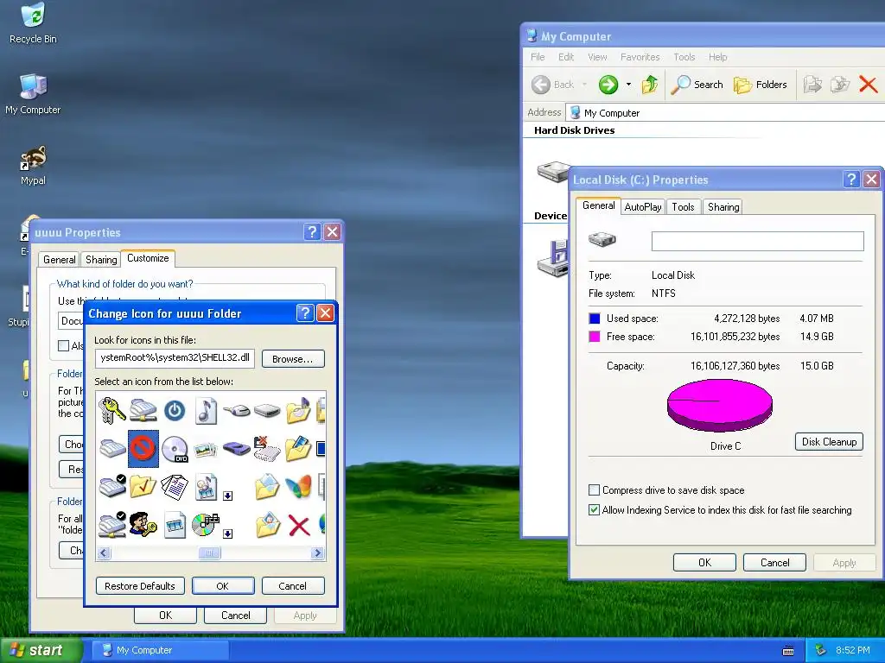This screenshot has height=663, width=885.
Task: Select the music note document icon
Action: coord(206,410)
